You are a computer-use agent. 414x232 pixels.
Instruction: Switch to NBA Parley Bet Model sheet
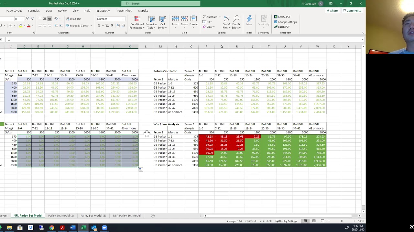coord(127,216)
